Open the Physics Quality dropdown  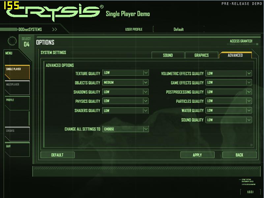tap(126, 101)
